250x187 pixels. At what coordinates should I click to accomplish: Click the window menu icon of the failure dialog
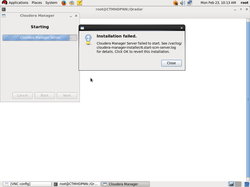point(82,28)
